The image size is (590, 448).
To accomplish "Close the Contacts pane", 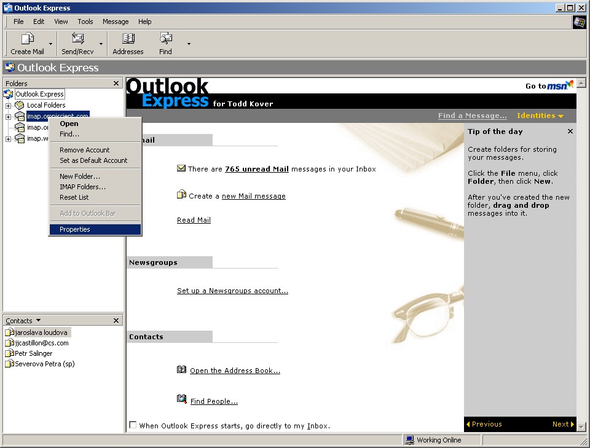I will [116, 320].
